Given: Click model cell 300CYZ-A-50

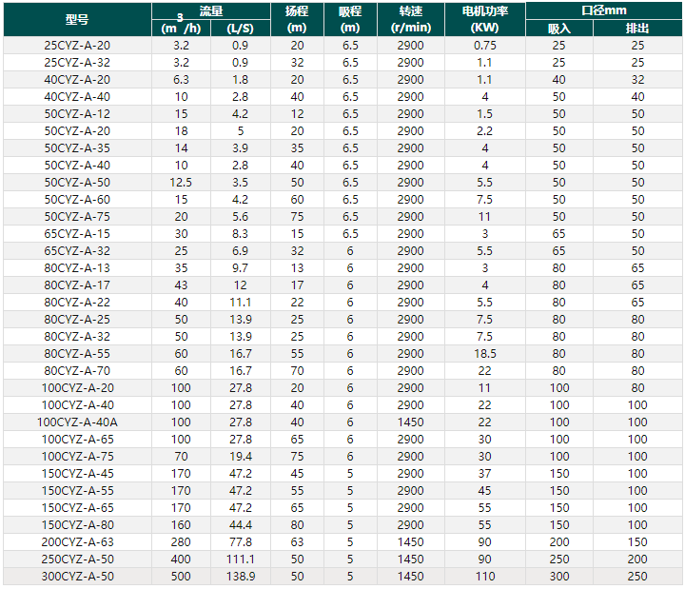Looking at the screenshot, I should (77, 576).
